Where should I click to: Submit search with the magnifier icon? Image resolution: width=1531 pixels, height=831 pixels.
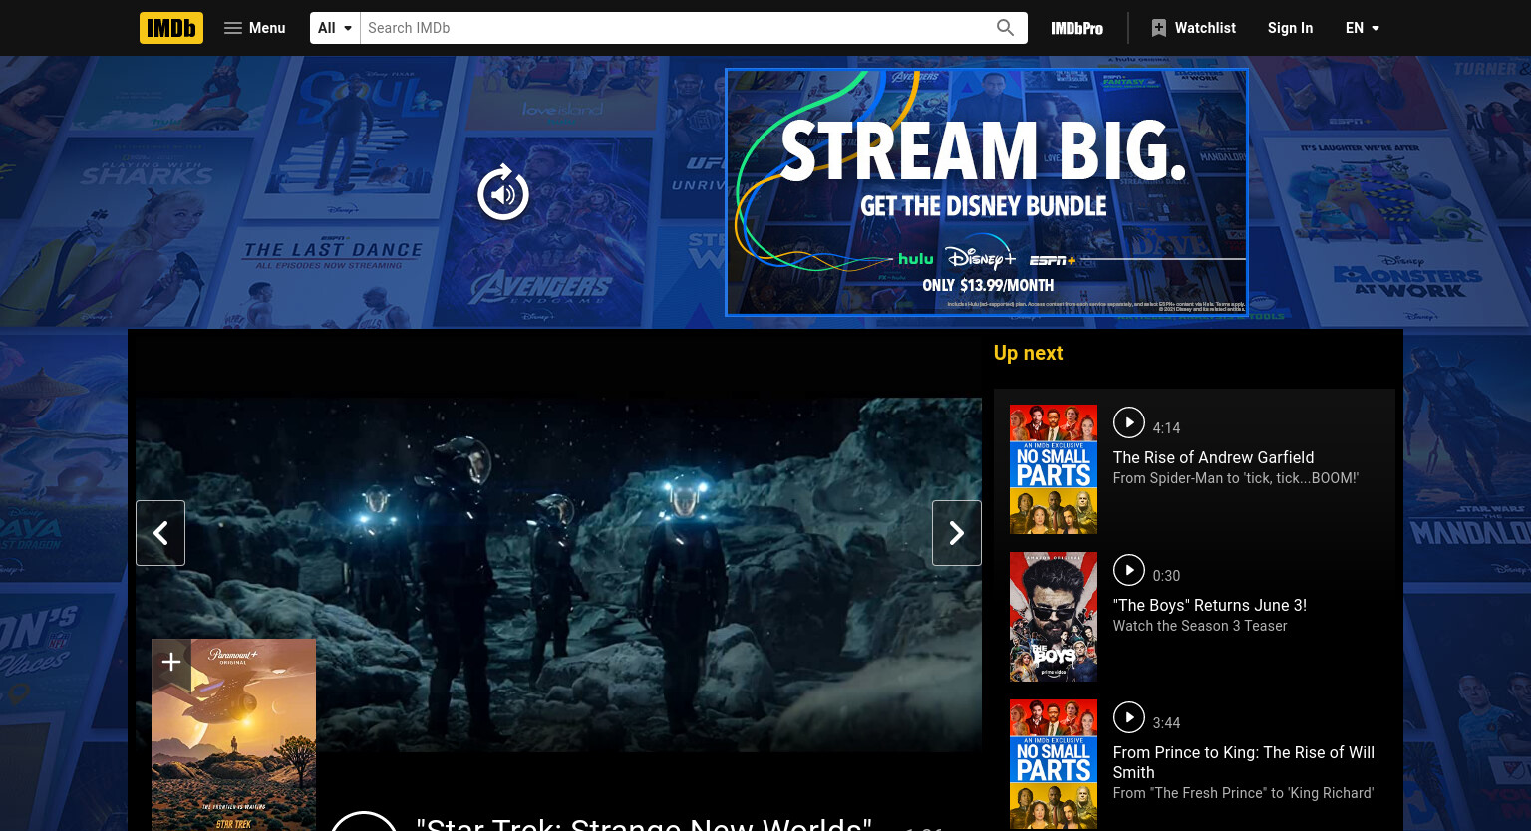(1006, 28)
